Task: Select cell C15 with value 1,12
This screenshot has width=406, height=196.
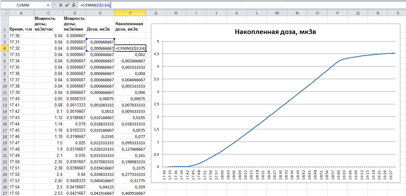Action: pyautogui.click(x=48, y=118)
